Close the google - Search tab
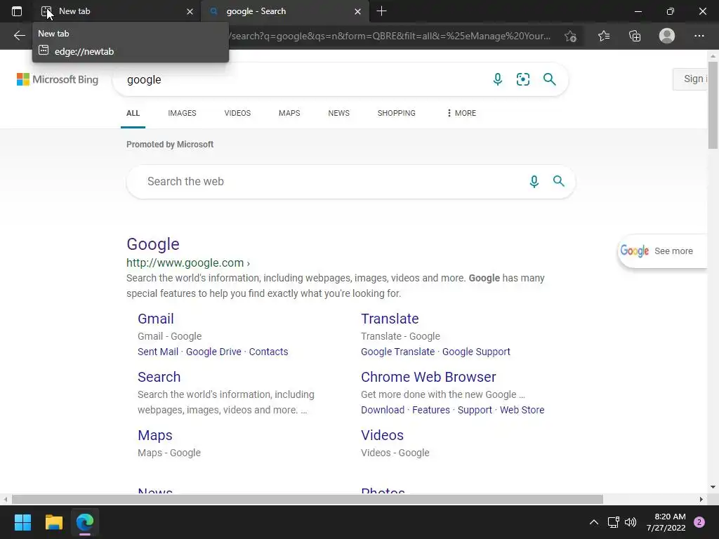 click(x=357, y=11)
